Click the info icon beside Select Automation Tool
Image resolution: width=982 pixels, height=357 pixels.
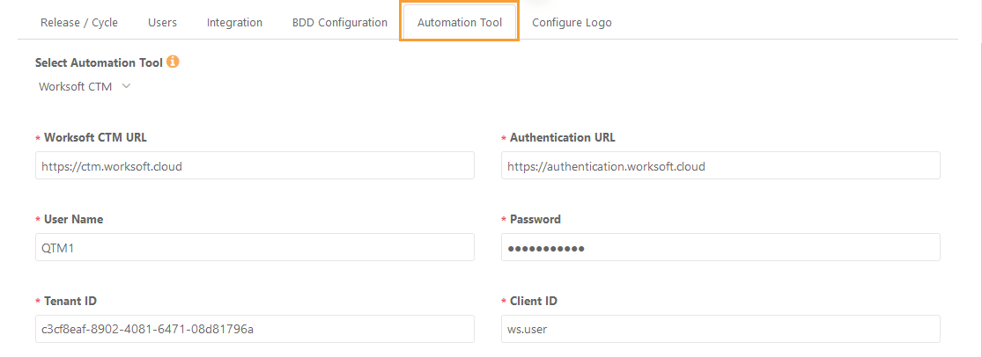point(174,62)
